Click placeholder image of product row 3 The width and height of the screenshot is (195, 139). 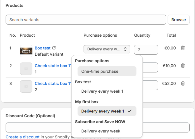coord(26,86)
